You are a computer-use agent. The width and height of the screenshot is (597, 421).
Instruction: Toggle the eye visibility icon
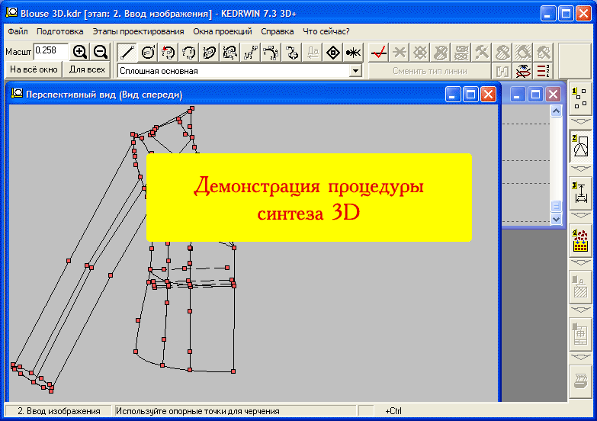pyautogui.click(x=524, y=71)
